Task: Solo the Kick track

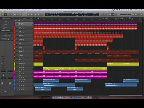Action: (x=21, y=29)
